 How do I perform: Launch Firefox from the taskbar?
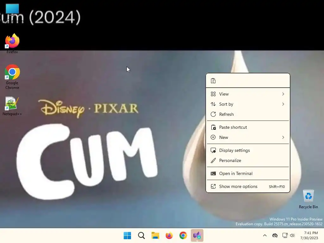(x=169, y=235)
